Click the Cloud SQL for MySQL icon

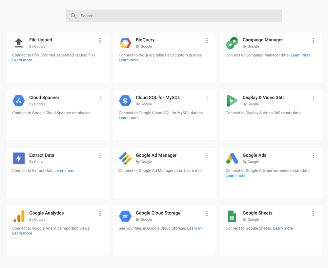[x=125, y=100]
